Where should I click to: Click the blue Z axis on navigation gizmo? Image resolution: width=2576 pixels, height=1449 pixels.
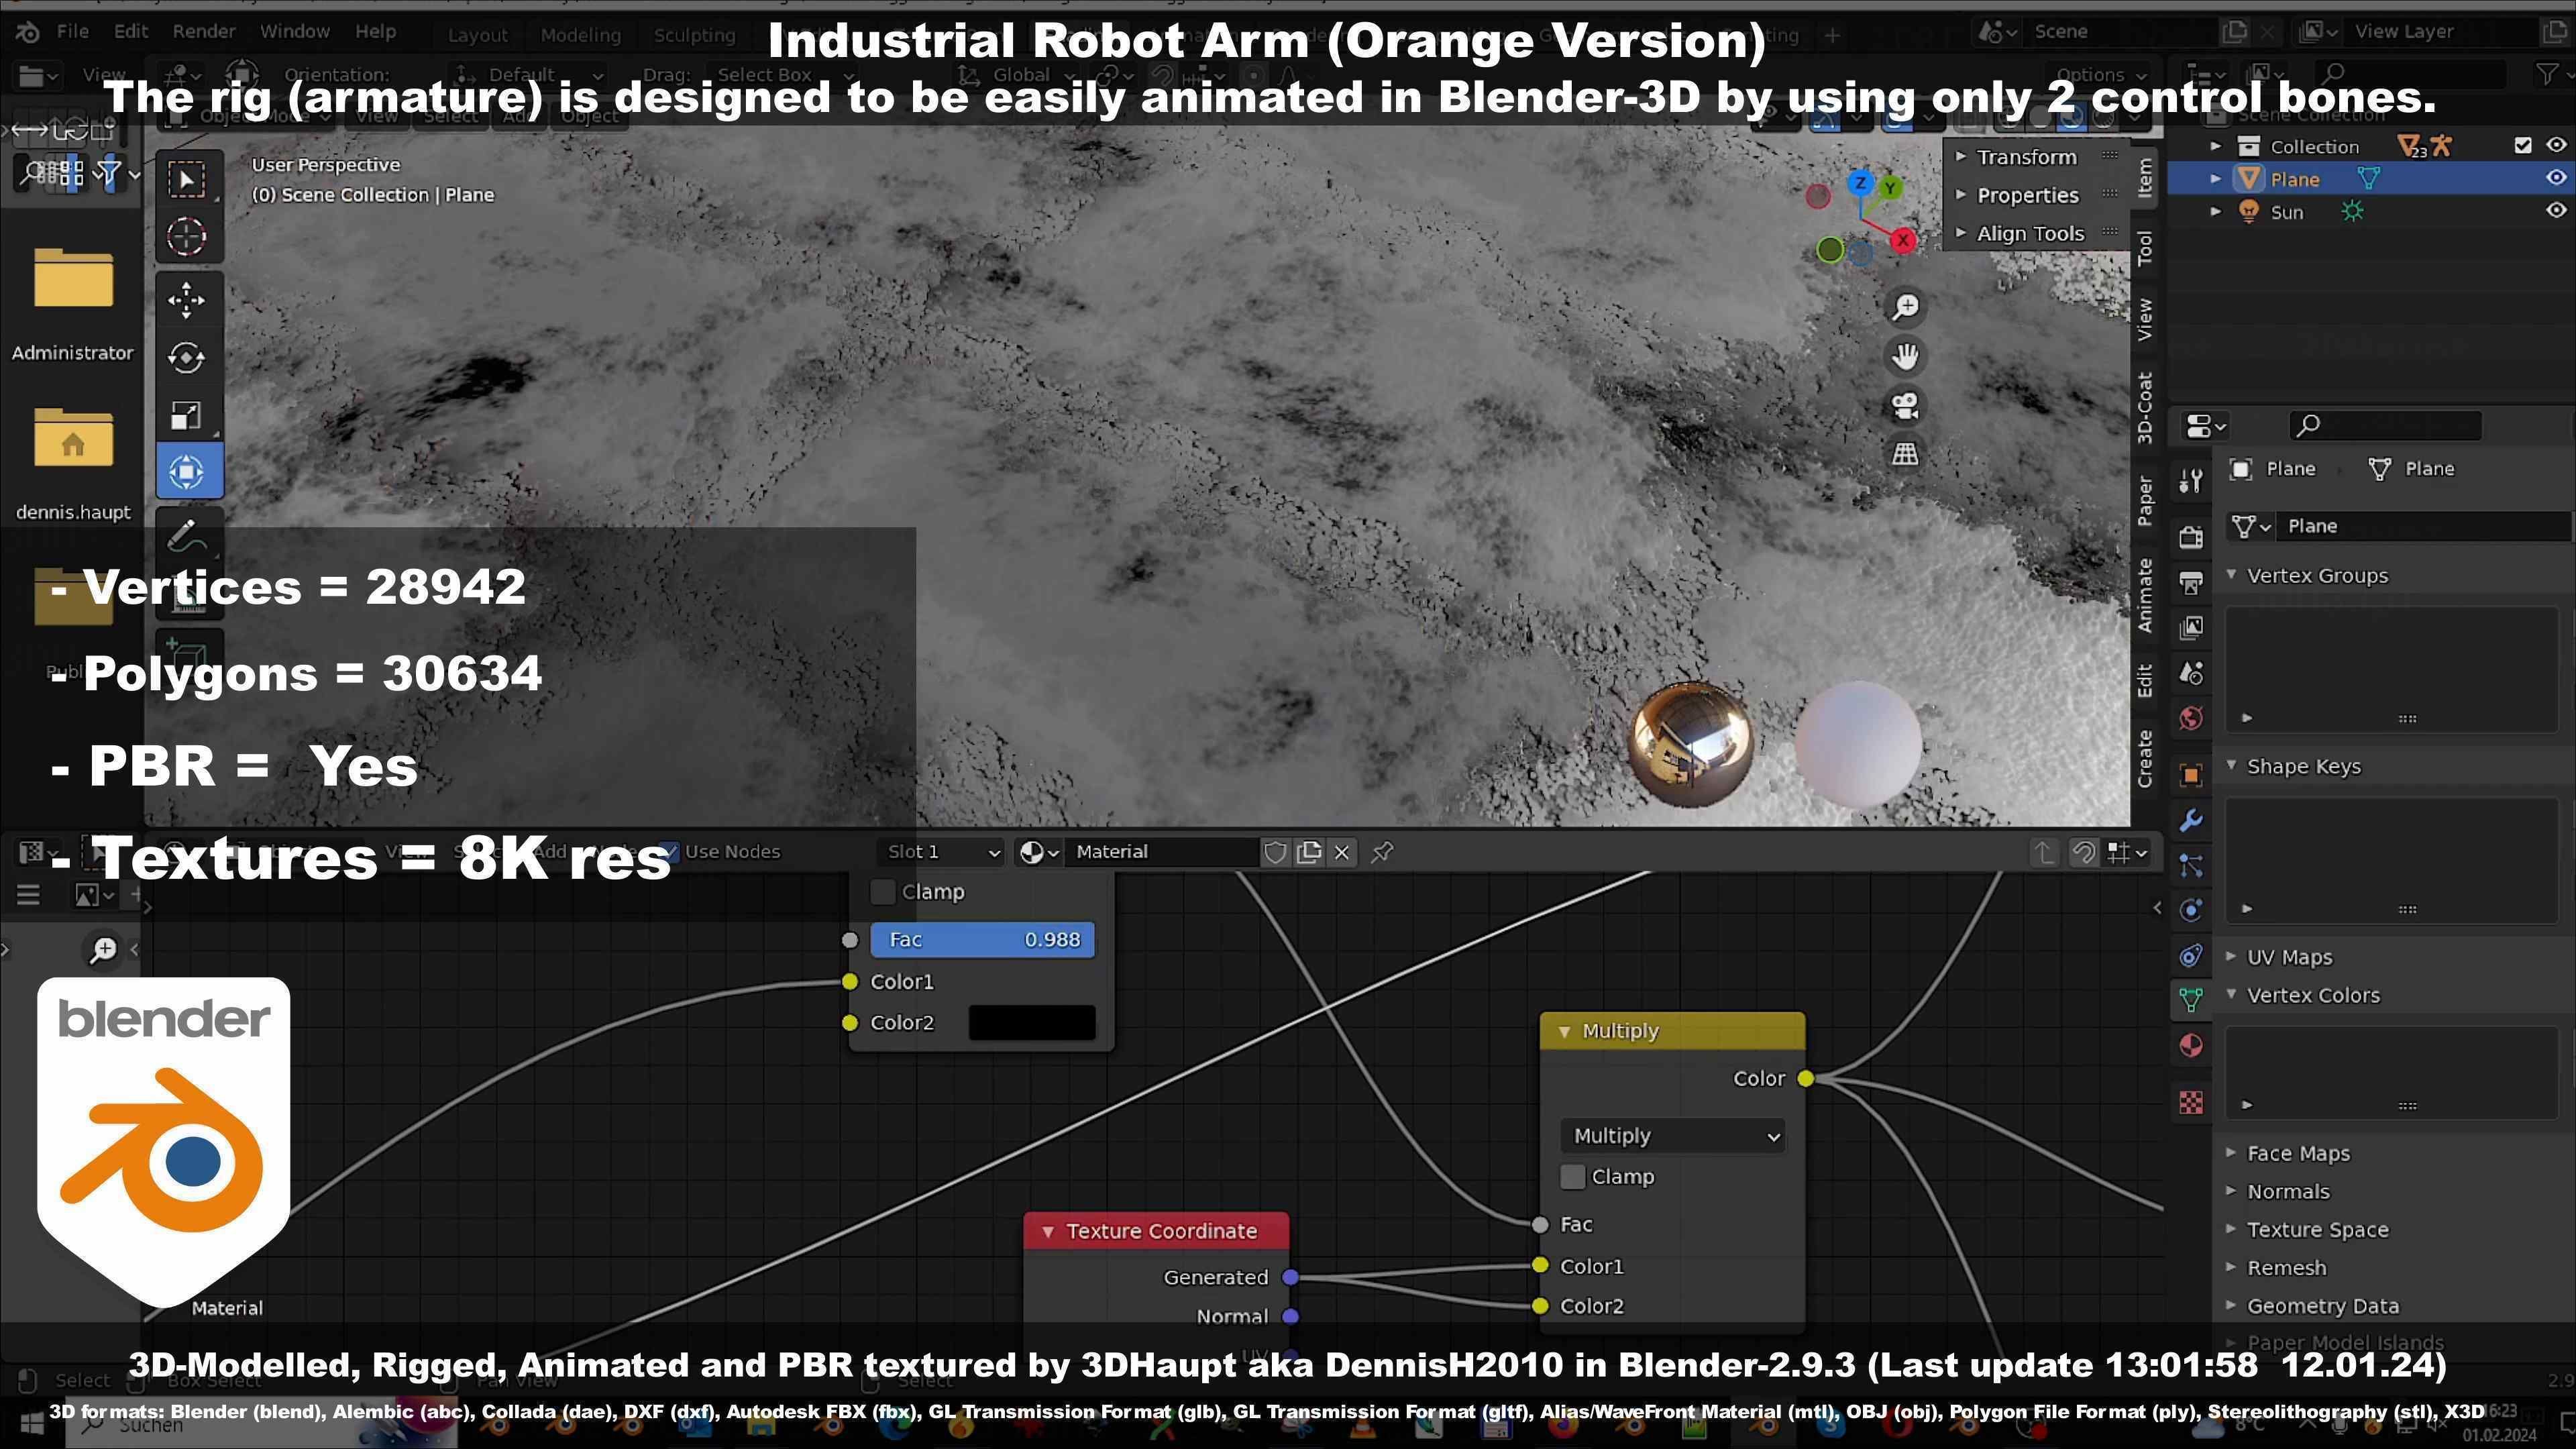1860,183
